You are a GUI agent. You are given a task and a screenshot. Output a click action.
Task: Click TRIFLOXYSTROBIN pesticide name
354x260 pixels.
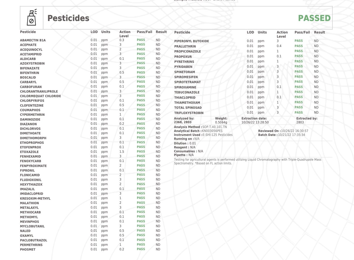point(189,113)
